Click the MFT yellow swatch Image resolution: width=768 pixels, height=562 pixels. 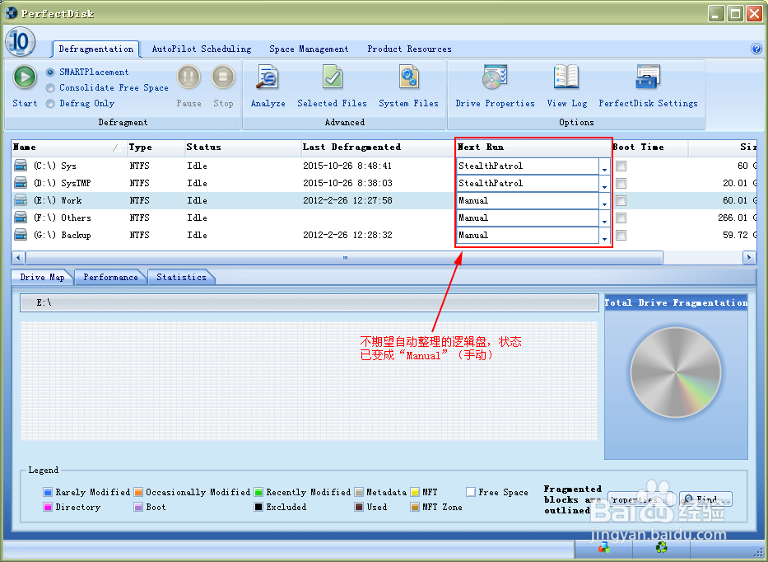(415, 492)
